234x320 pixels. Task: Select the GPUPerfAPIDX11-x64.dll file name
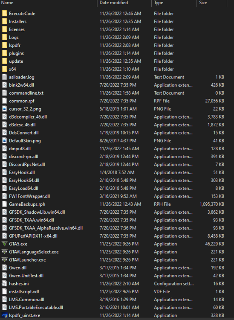click(33, 236)
